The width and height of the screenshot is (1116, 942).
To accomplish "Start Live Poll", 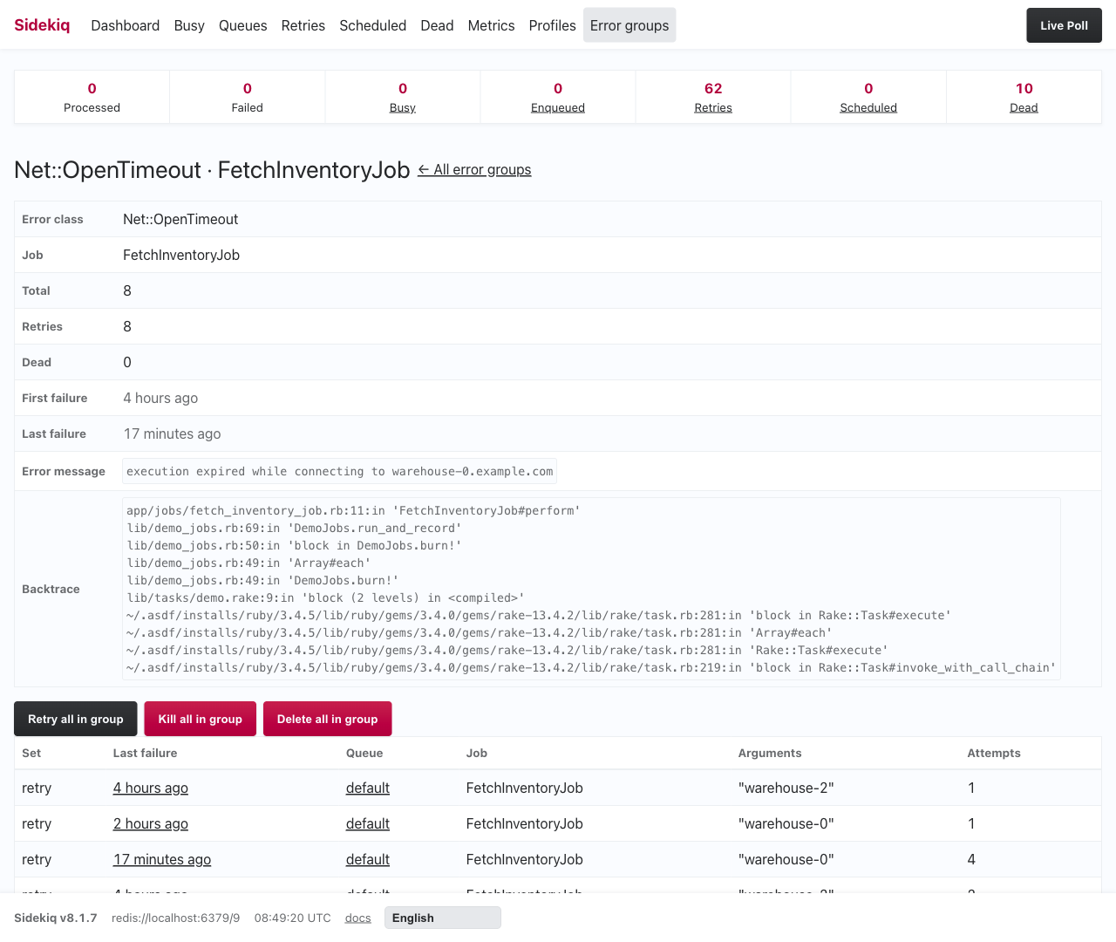I will 1064,25.
